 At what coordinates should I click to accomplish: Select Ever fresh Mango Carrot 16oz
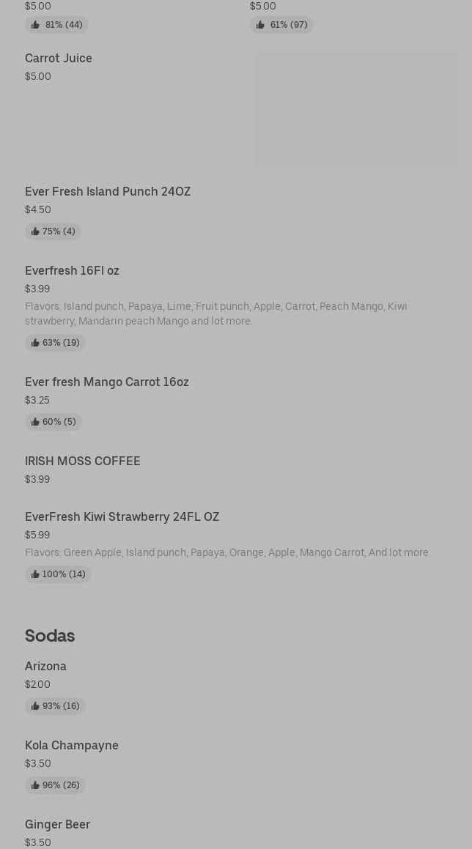coord(107,382)
